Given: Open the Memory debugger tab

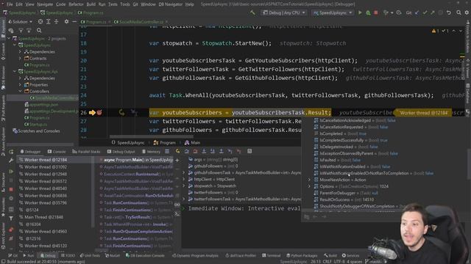Looking at the screenshot, I should tap(151, 152).
